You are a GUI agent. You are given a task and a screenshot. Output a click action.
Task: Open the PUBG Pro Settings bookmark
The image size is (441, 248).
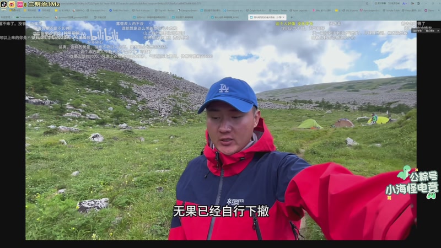pyautogui.click(x=119, y=10)
